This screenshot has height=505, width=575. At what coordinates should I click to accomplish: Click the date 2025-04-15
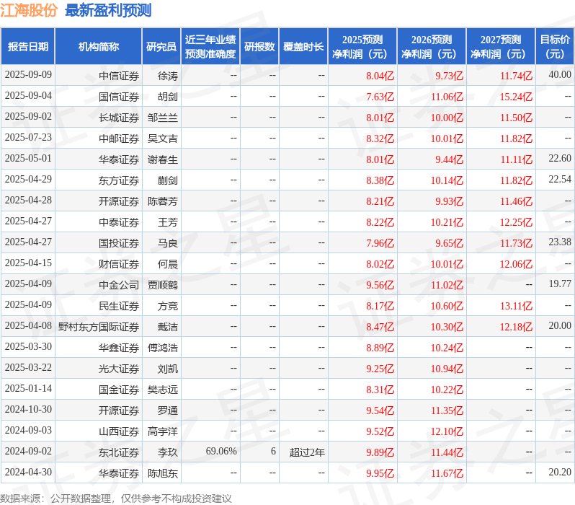(28, 263)
